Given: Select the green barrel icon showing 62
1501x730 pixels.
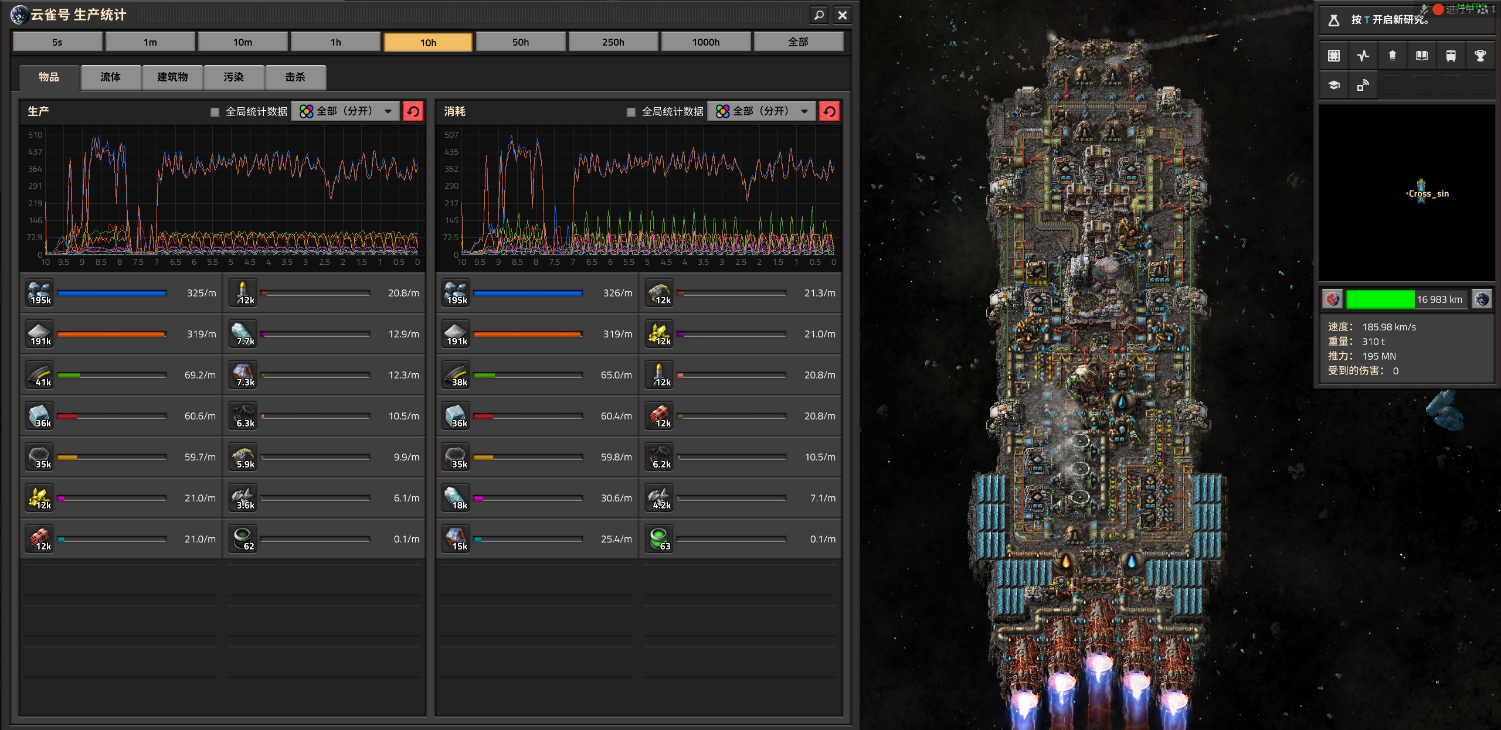Looking at the screenshot, I should (x=243, y=539).
